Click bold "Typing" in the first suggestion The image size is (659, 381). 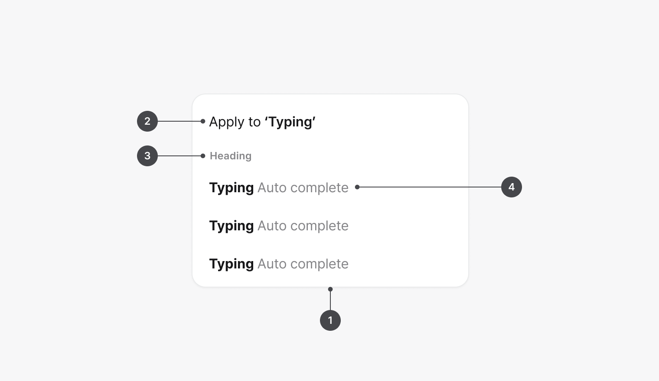click(x=232, y=188)
